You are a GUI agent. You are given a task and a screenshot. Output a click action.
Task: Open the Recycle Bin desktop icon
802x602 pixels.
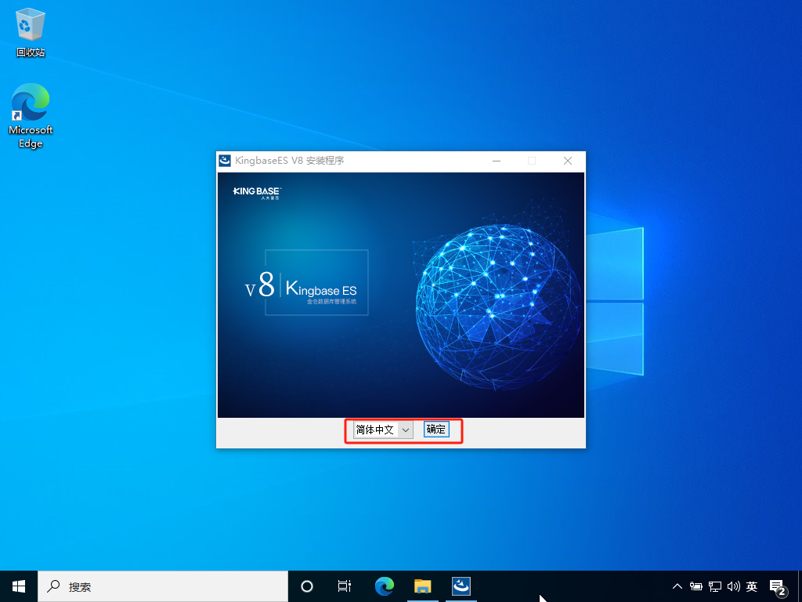[x=31, y=31]
